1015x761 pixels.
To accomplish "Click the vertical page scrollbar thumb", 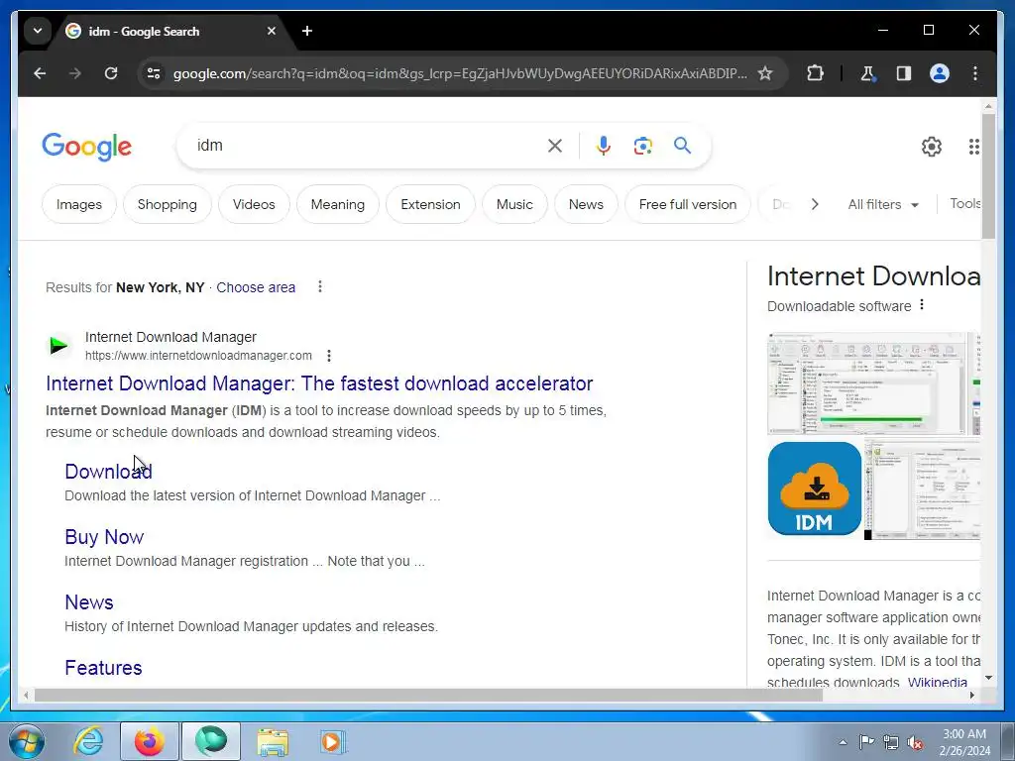I will (988, 176).
